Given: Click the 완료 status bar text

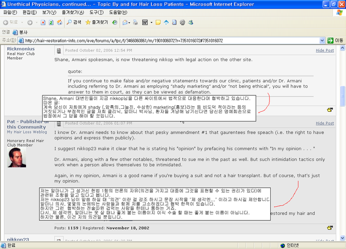Looking at the screenshot, I should click(x=11, y=246).
